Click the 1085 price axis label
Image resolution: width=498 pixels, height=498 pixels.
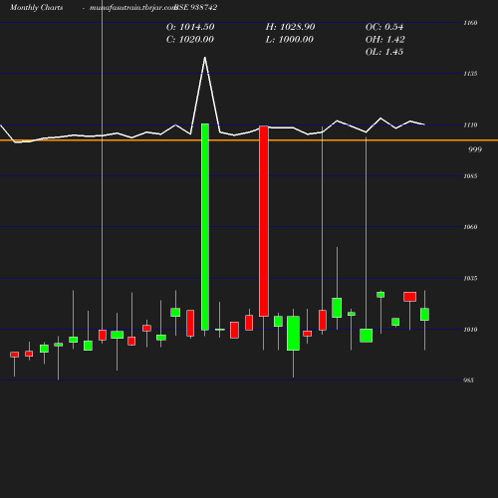470,176
